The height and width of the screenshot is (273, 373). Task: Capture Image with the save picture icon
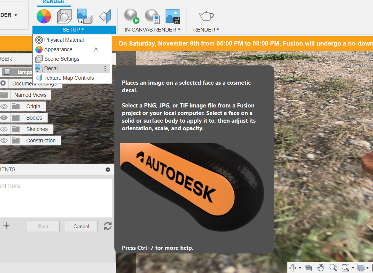click(x=173, y=16)
